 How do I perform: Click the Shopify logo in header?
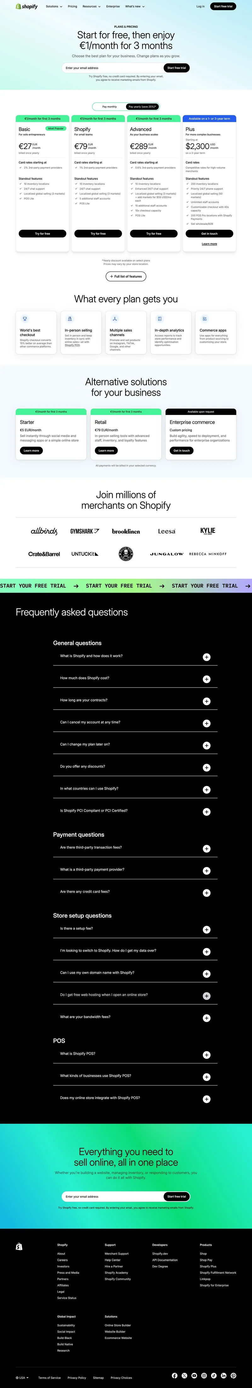point(26,6)
